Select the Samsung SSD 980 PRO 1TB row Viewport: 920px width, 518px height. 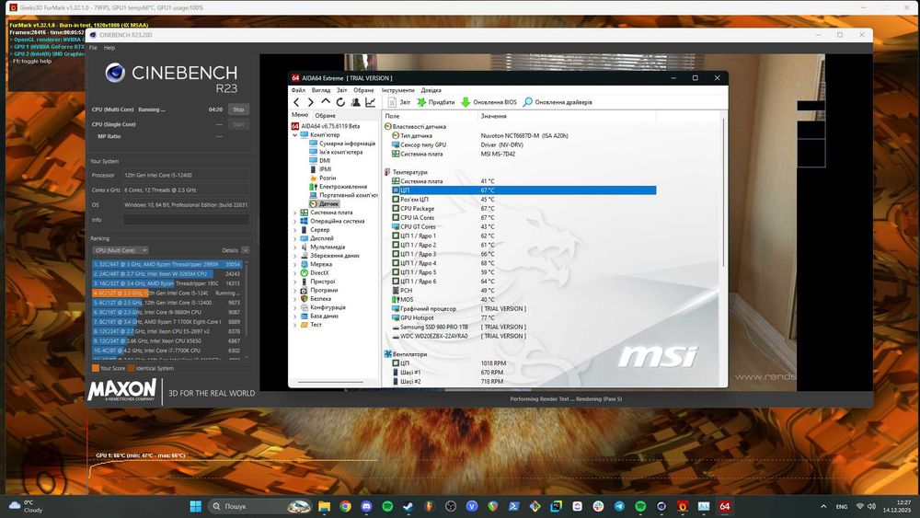coord(523,327)
